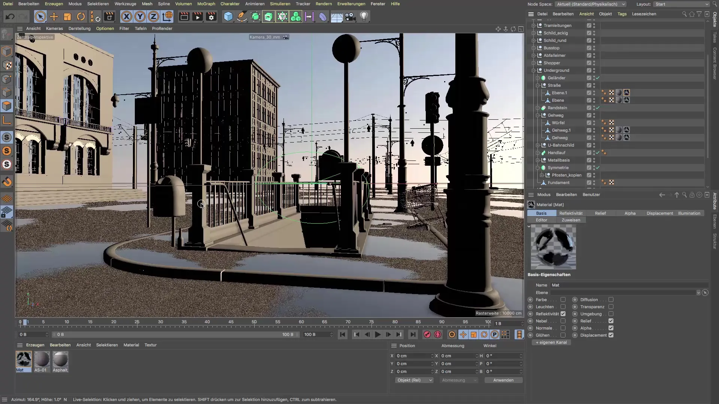
Task: Click the Anwenden button
Action: pos(503,380)
